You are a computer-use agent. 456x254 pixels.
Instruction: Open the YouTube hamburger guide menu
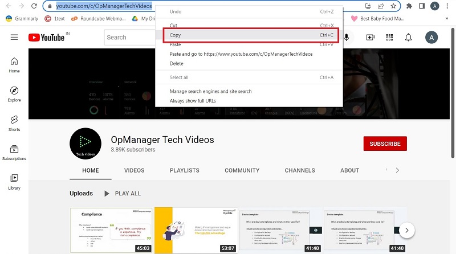click(x=14, y=37)
